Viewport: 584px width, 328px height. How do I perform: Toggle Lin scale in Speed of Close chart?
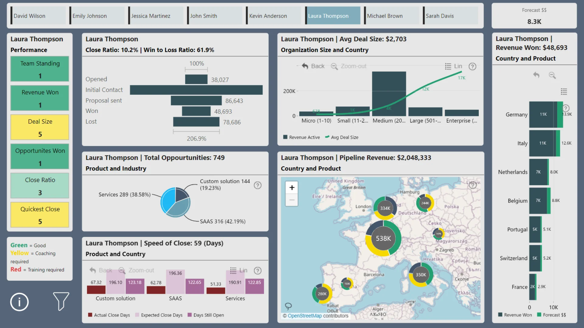click(x=233, y=270)
